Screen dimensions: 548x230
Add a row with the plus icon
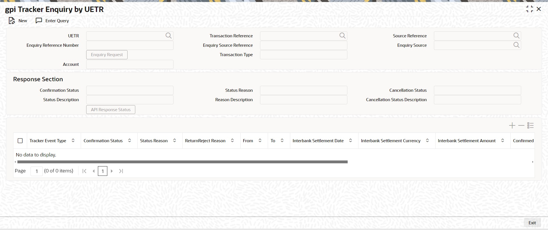(512, 125)
